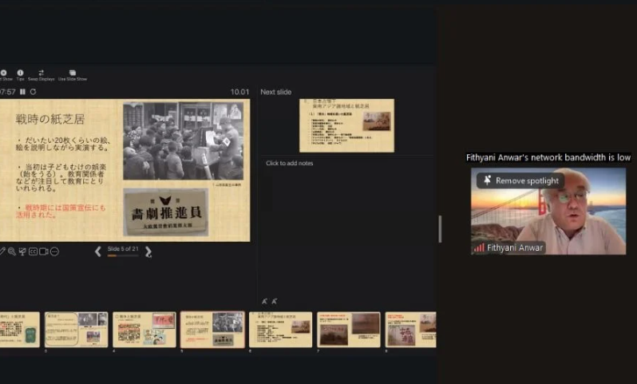Toggle the camera icon below slide
Screen dimensions: 637x384
click(44, 251)
